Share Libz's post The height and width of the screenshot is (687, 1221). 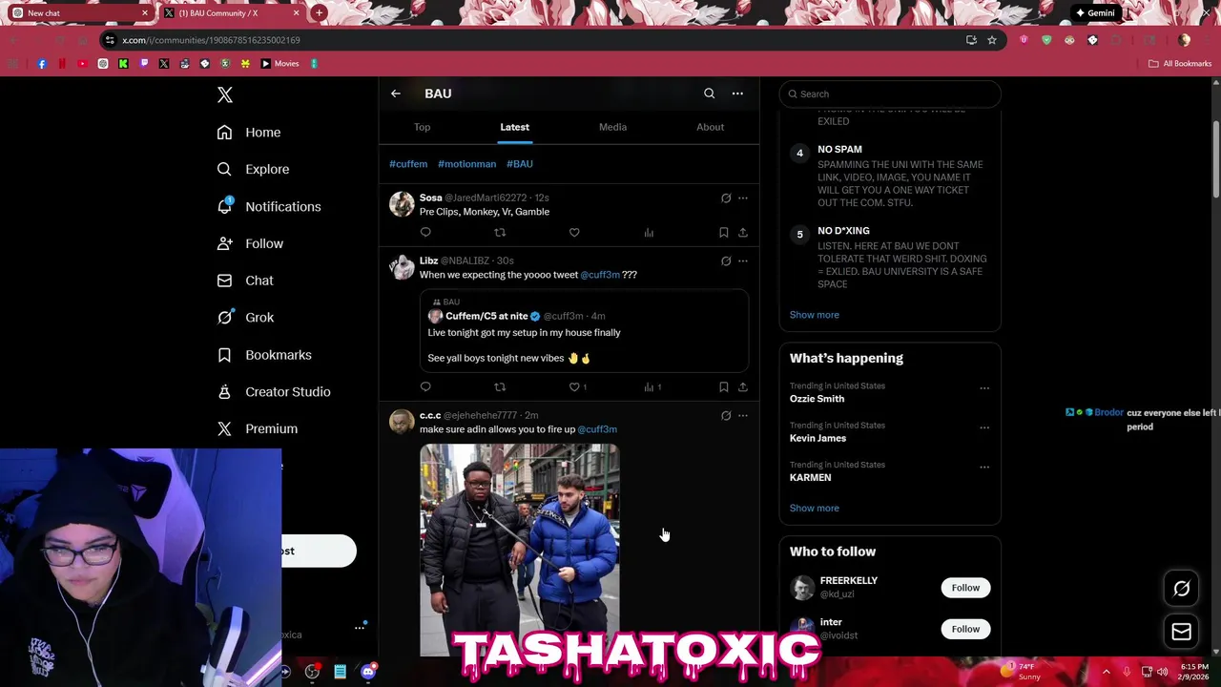[743, 386]
